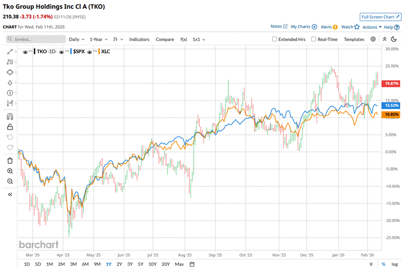This screenshot has width=406, height=269.
Task: Open the Indicators button
Action: coord(139,39)
